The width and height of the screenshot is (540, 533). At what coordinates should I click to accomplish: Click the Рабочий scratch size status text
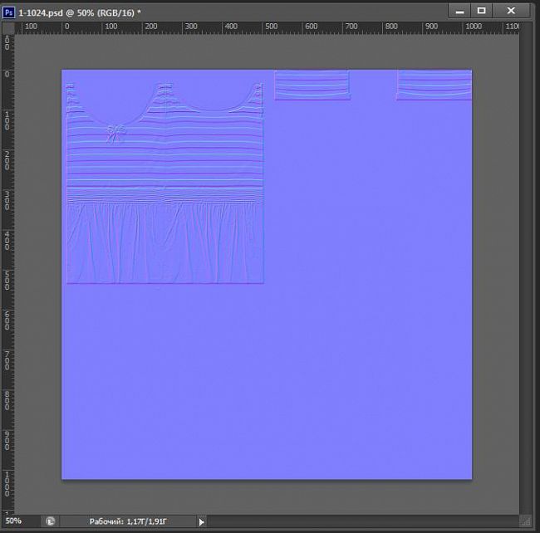128,521
